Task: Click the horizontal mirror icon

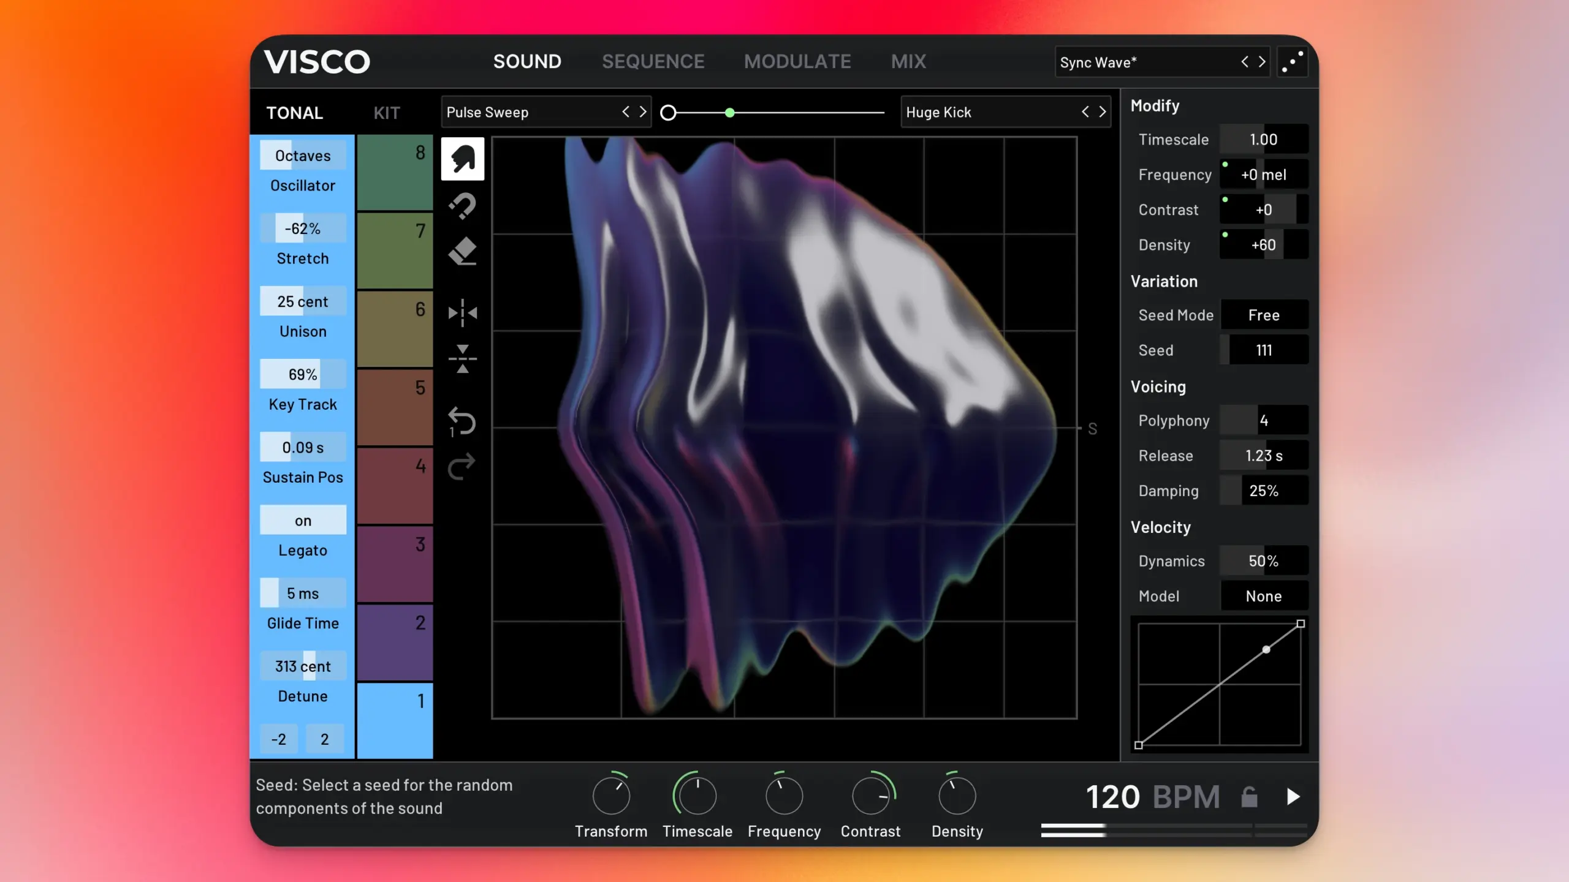Action: point(462,313)
